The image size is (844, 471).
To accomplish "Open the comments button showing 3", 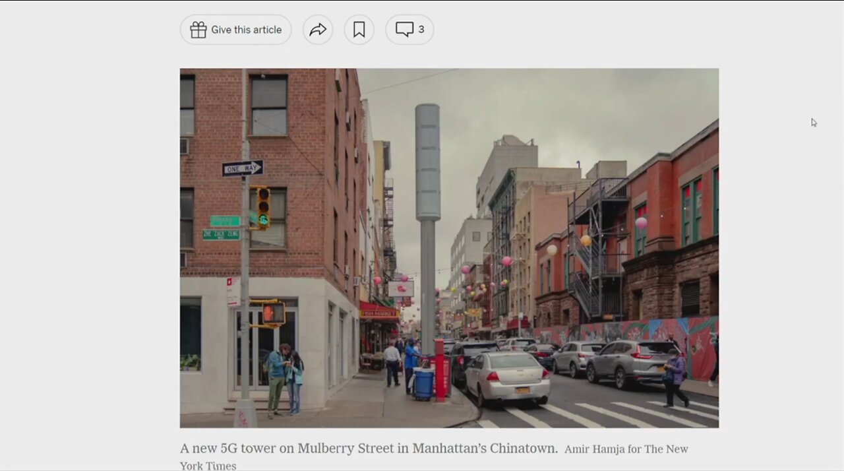I will pyautogui.click(x=409, y=30).
